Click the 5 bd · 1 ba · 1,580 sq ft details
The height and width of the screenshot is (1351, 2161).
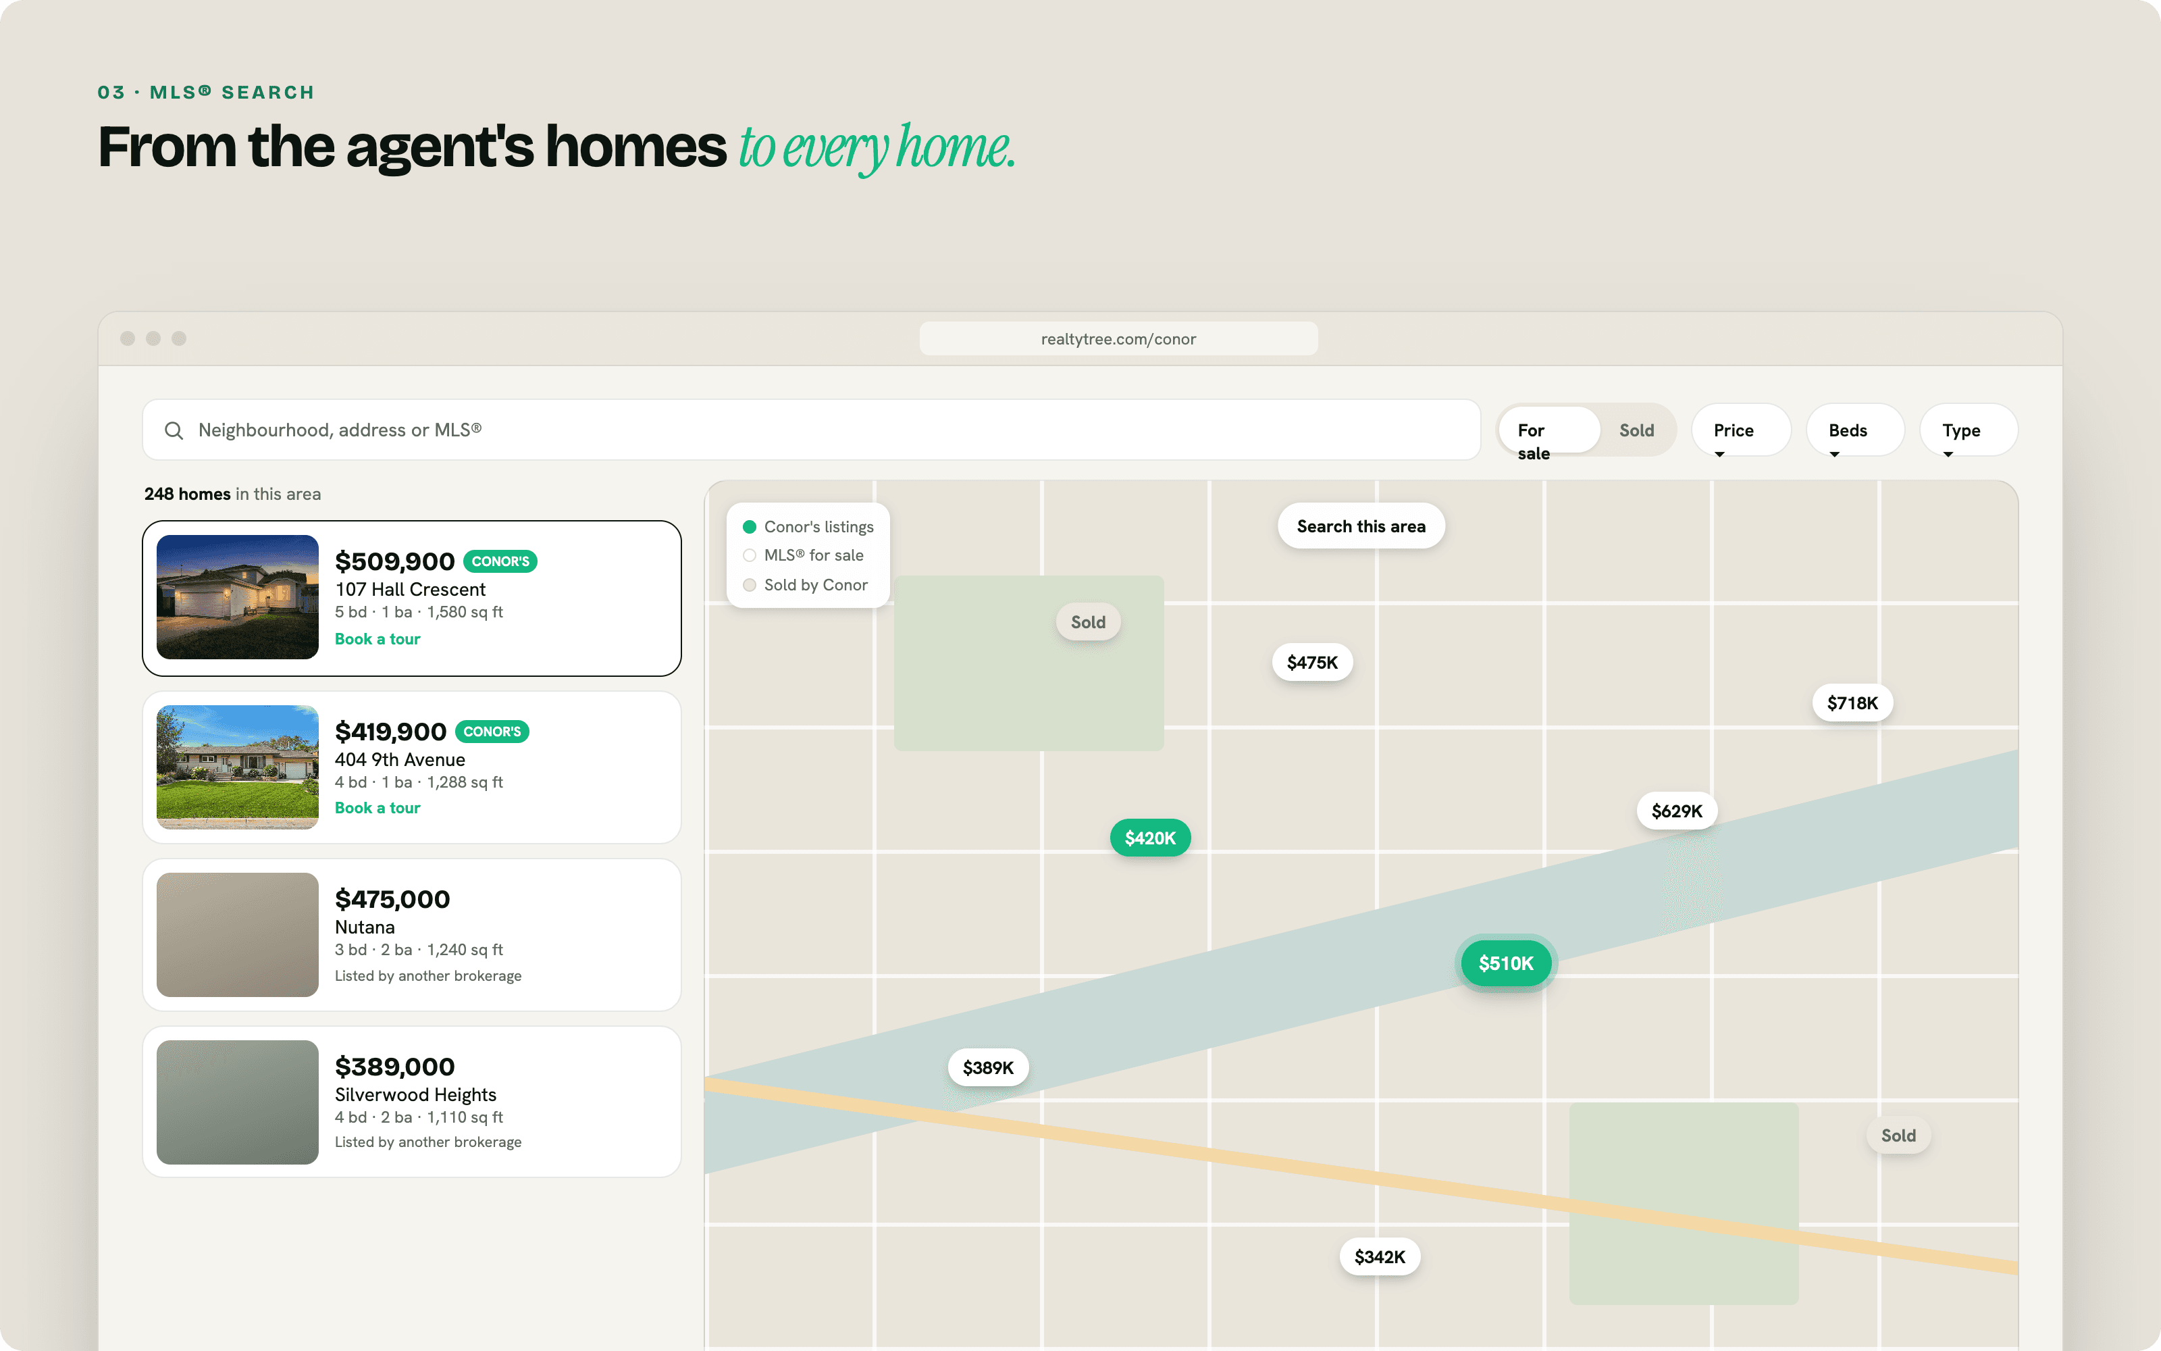tap(419, 612)
